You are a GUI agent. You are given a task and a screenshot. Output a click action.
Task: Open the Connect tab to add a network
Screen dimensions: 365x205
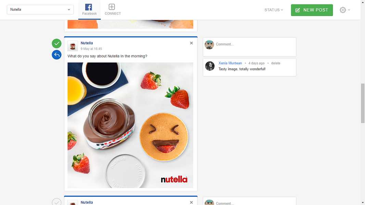113,10
